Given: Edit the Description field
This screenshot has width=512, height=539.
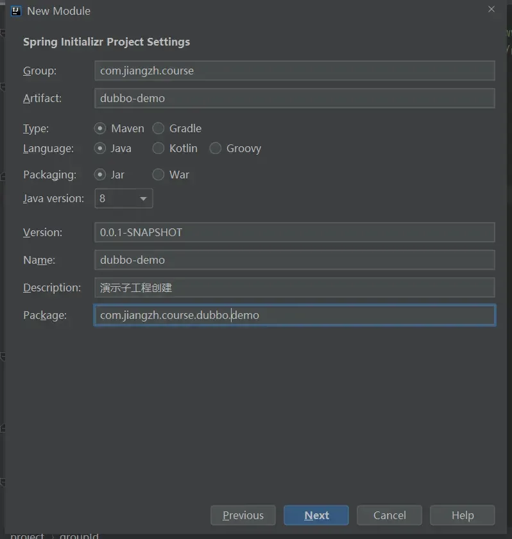Looking at the screenshot, I should pos(294,287).
